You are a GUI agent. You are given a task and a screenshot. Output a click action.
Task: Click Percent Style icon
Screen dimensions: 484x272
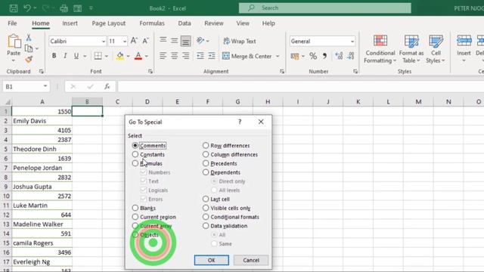[x=313, y=56]
